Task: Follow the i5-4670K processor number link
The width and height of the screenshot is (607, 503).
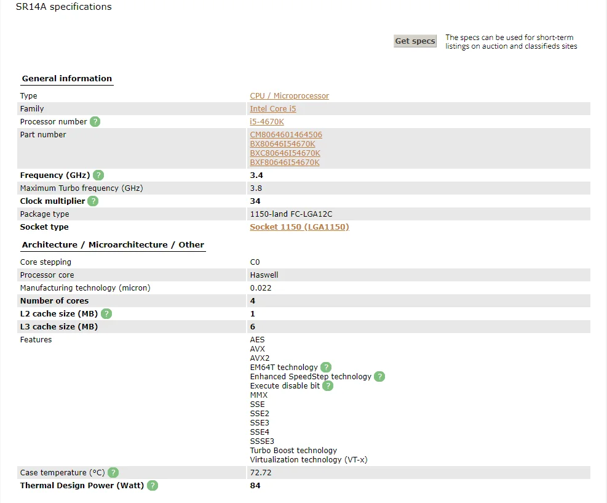Action: pos(267,122)
